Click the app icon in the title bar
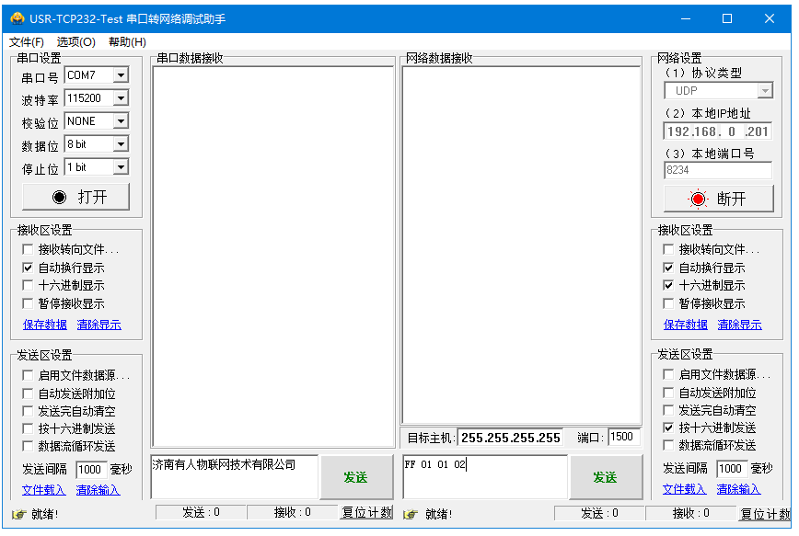The height and width of the screenshot is (536, 799). point(17,18)
